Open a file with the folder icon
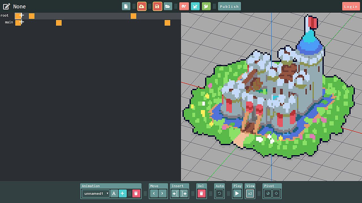The width and height of the screenshot is (362, 203). 168,6
